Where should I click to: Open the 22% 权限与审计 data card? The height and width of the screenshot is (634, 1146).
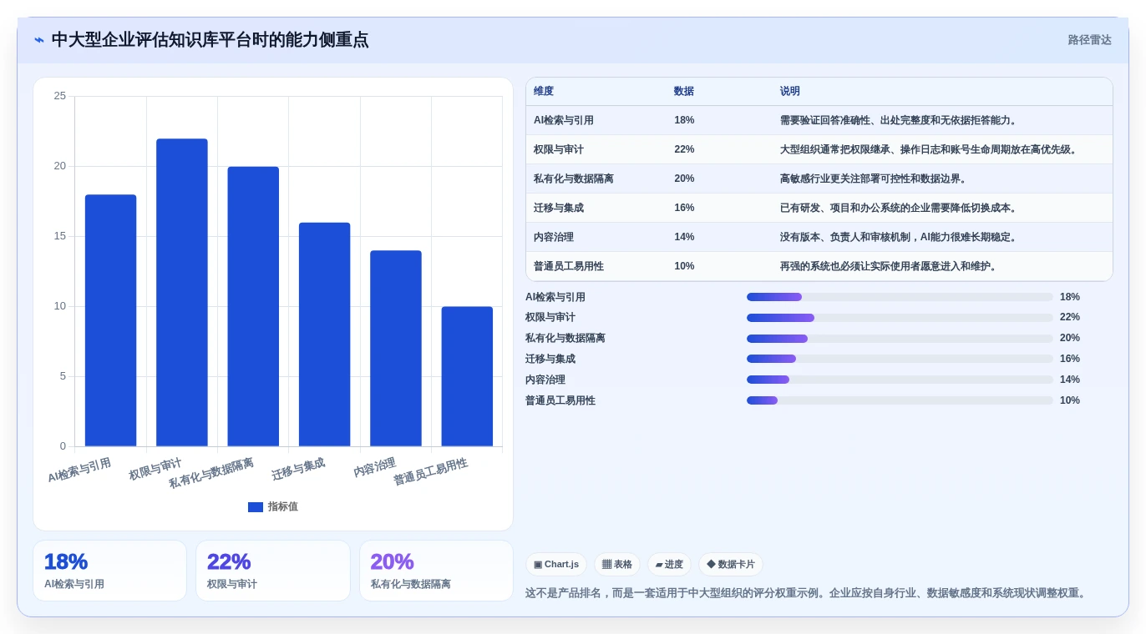pos(273,571)
